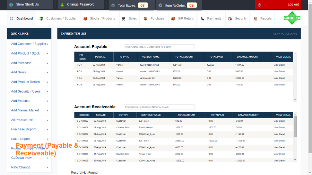Click vendor name 1003-Shezan Group
Viewport: 312px width, 175px height.
pos(149,65)
